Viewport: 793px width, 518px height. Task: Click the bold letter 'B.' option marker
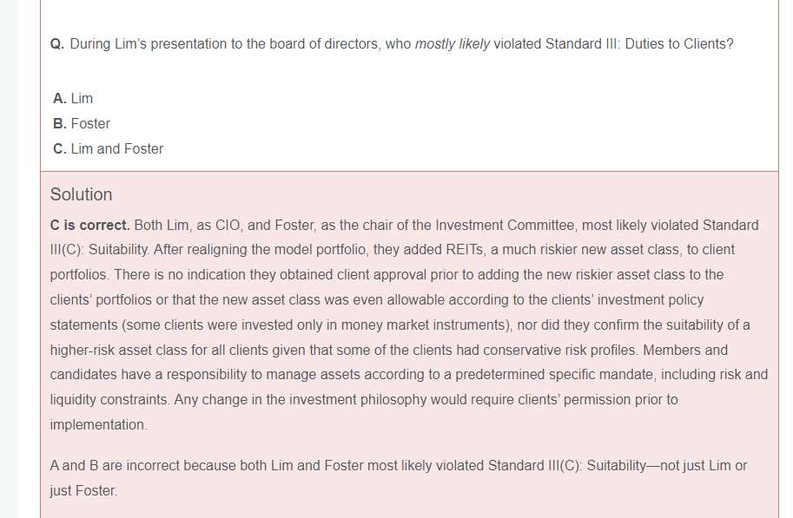click(60, 123)
